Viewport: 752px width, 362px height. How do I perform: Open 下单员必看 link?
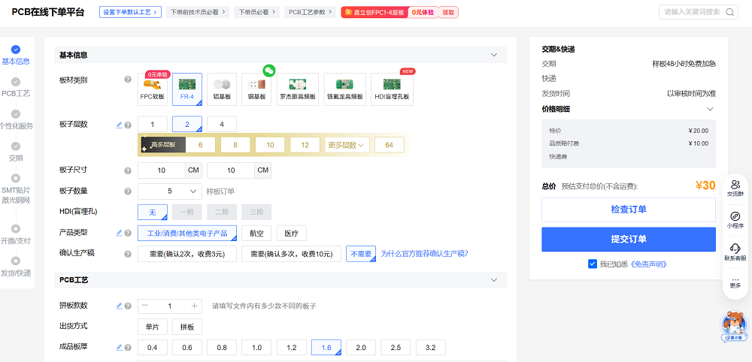click(x=256, y=12)
